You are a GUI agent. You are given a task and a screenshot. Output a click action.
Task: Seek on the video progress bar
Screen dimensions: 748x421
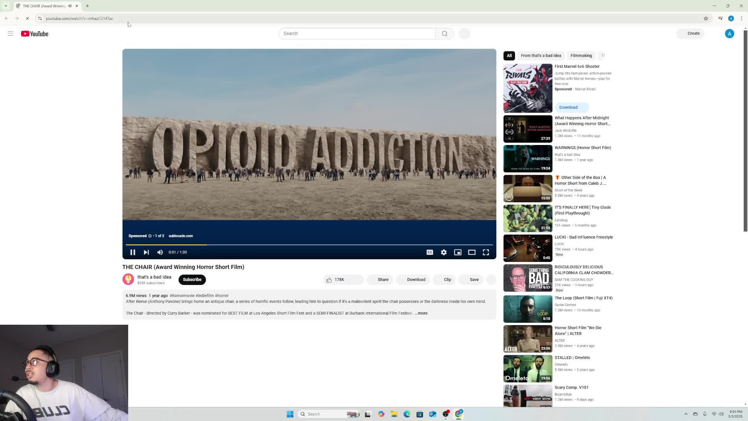tap(309, 245)
